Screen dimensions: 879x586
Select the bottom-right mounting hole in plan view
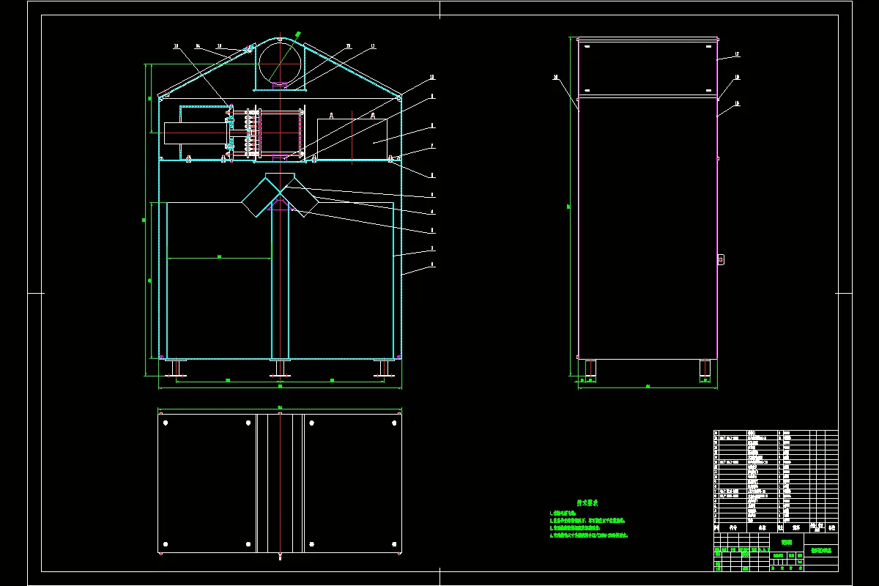[394, 544]
